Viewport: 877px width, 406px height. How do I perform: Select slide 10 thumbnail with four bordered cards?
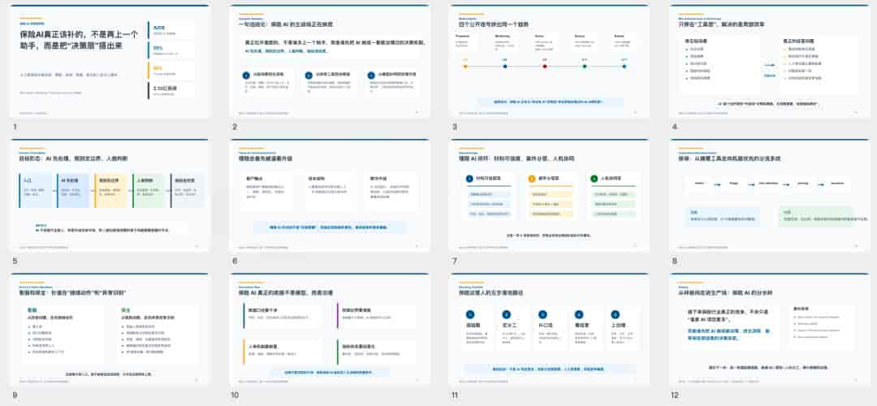coord(330,330)
